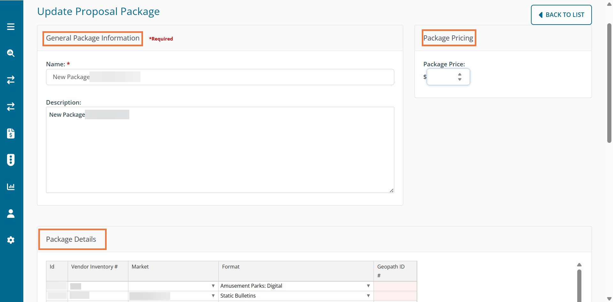Click the traffic light sidebar icon

11,160
